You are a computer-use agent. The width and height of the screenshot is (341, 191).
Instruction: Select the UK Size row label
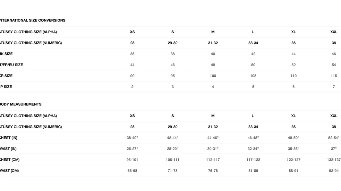[6, 54]
